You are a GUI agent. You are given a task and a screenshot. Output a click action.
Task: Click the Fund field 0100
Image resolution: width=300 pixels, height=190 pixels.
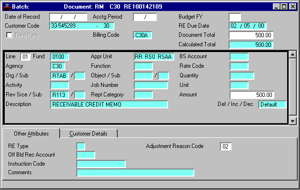pos(60,57)
